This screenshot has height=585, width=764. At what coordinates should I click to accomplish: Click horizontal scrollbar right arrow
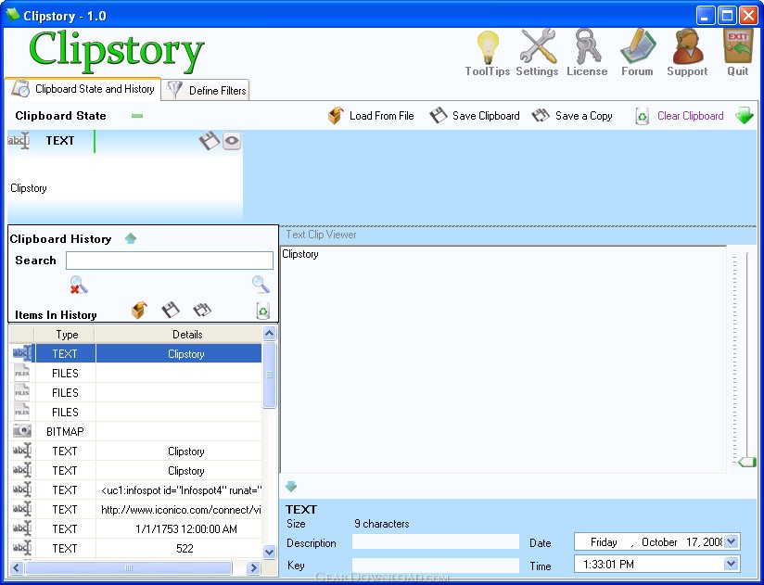[x=253, y=567]
